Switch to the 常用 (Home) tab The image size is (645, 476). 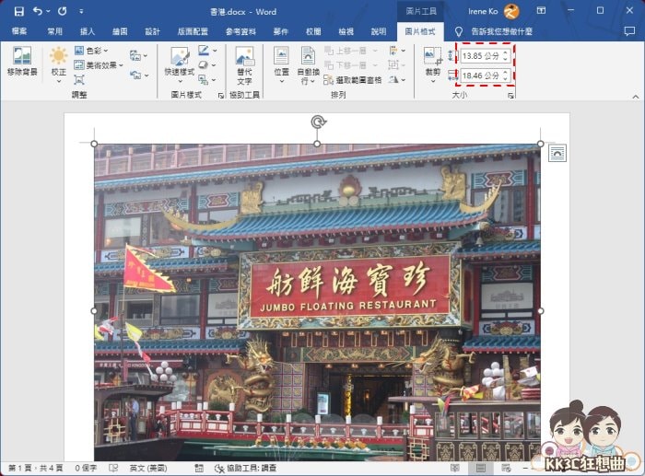[x=54, y=31]
